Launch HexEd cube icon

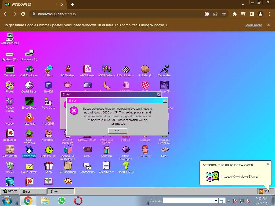click(x=48, y=87)
